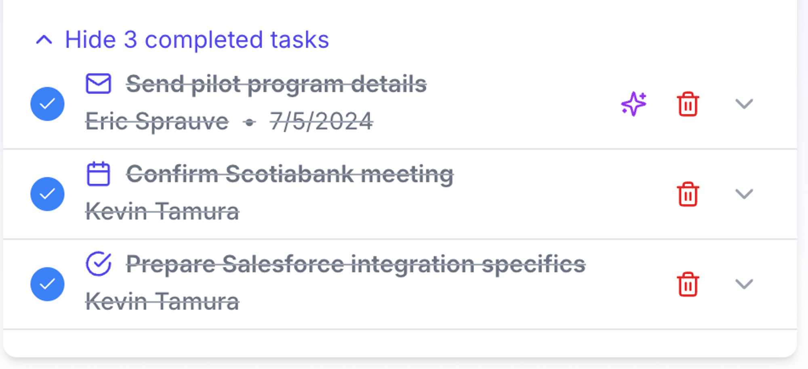Click the Hide 3 completed tasks link

pyautogui.click(x=197, y=40)
